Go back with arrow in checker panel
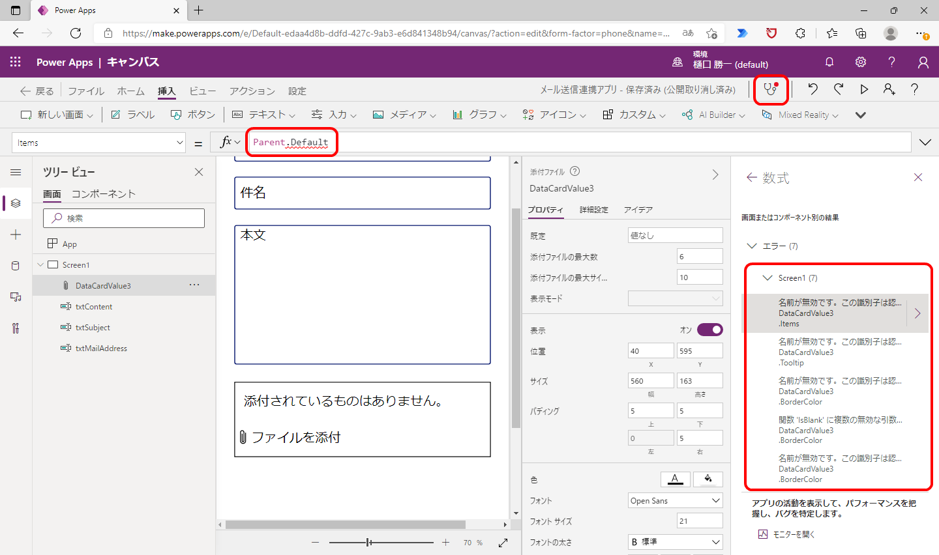939x555 pixels. [752, 177]
